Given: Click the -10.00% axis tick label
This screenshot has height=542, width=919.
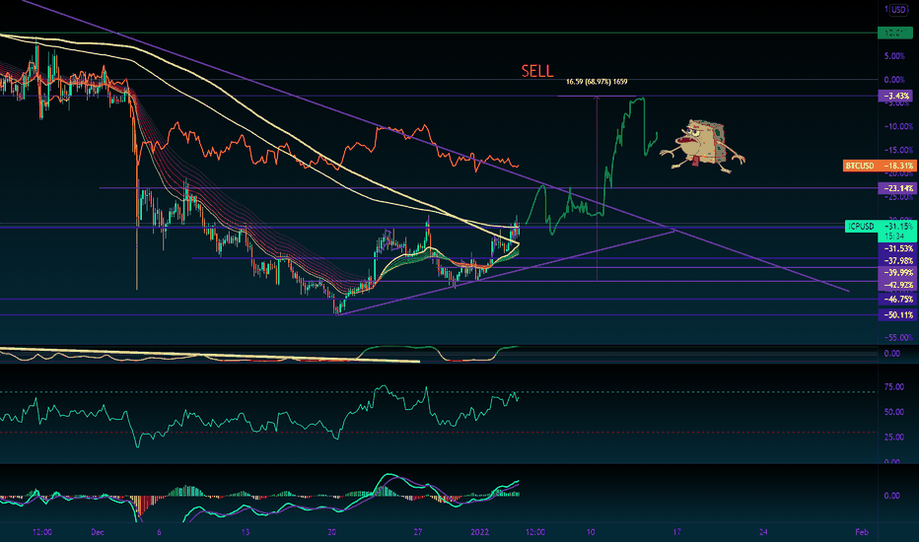Looking at the screenshot, I should point(897,126).
